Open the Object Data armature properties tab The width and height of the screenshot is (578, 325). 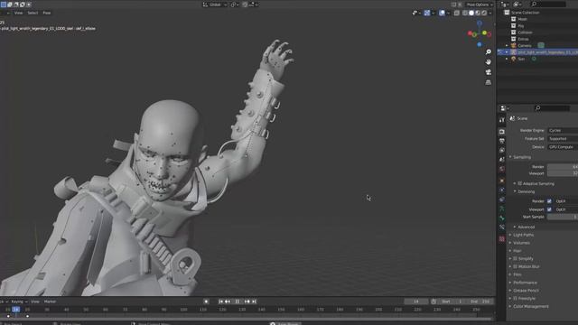coord(502,209)
